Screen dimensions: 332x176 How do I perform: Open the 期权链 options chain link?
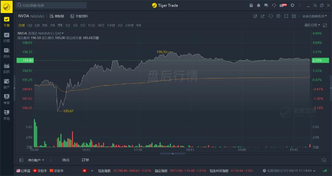coord(57,16)
